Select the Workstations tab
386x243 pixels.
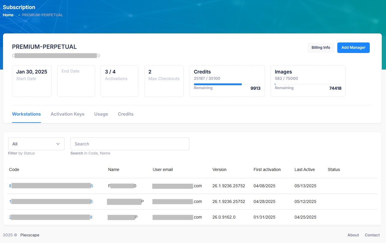26,114
